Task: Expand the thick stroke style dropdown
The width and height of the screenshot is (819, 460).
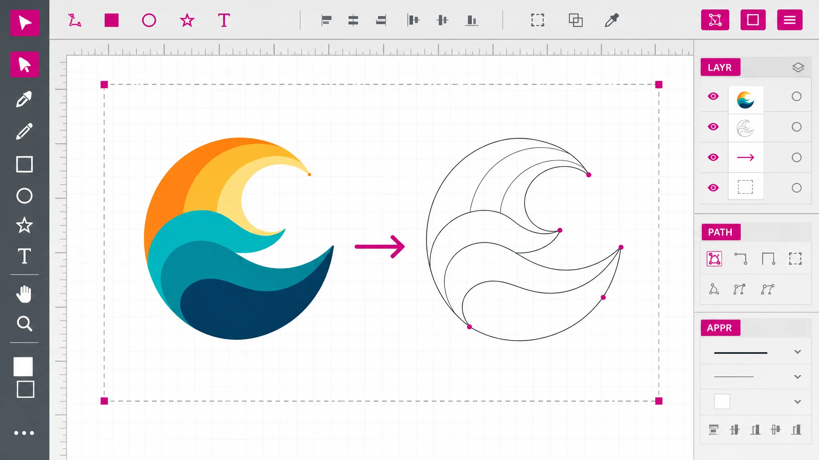Action: pyautogui.click(x=797, y=352)
